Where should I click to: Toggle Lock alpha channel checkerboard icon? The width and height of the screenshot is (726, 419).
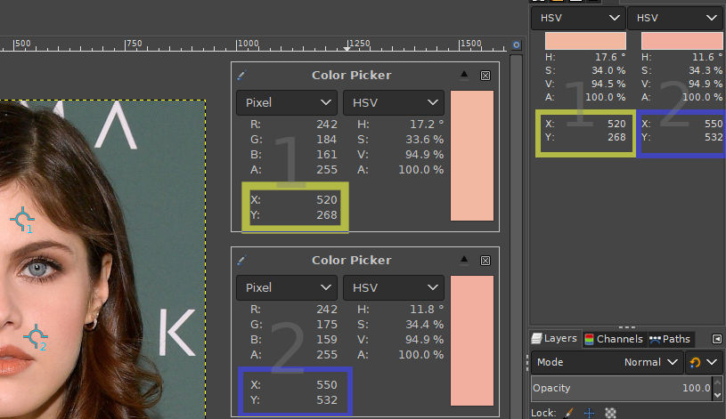click(611, 413)
